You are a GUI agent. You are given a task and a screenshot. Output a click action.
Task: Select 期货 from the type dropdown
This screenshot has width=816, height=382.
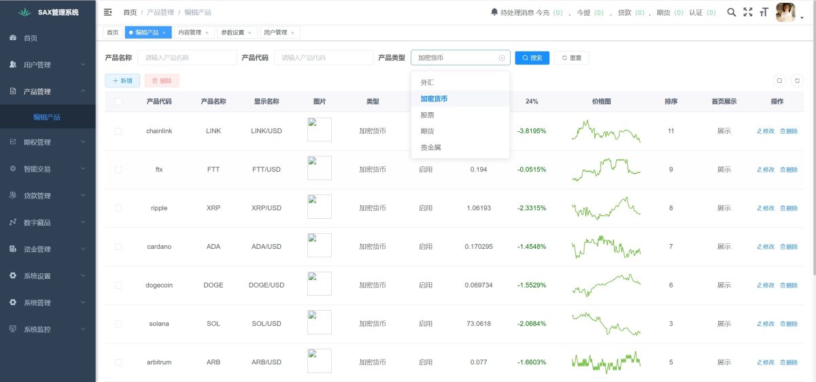[x=460, y=131]
